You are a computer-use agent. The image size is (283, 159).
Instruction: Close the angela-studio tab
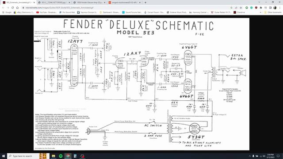140,3
